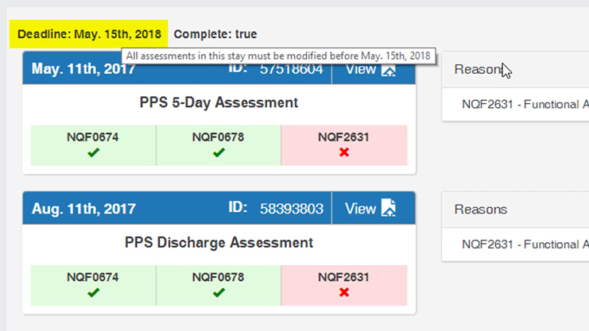Open the PPS 5-Day Assessment title
This screenshot has width=589, height=331.
click(x=219, y=102)
